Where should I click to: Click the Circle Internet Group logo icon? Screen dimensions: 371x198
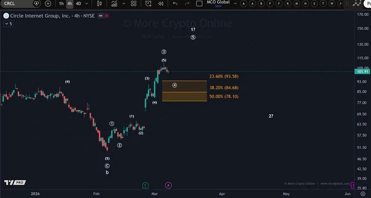click(6, 16)
